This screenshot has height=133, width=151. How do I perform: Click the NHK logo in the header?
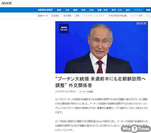coord(7,3)
